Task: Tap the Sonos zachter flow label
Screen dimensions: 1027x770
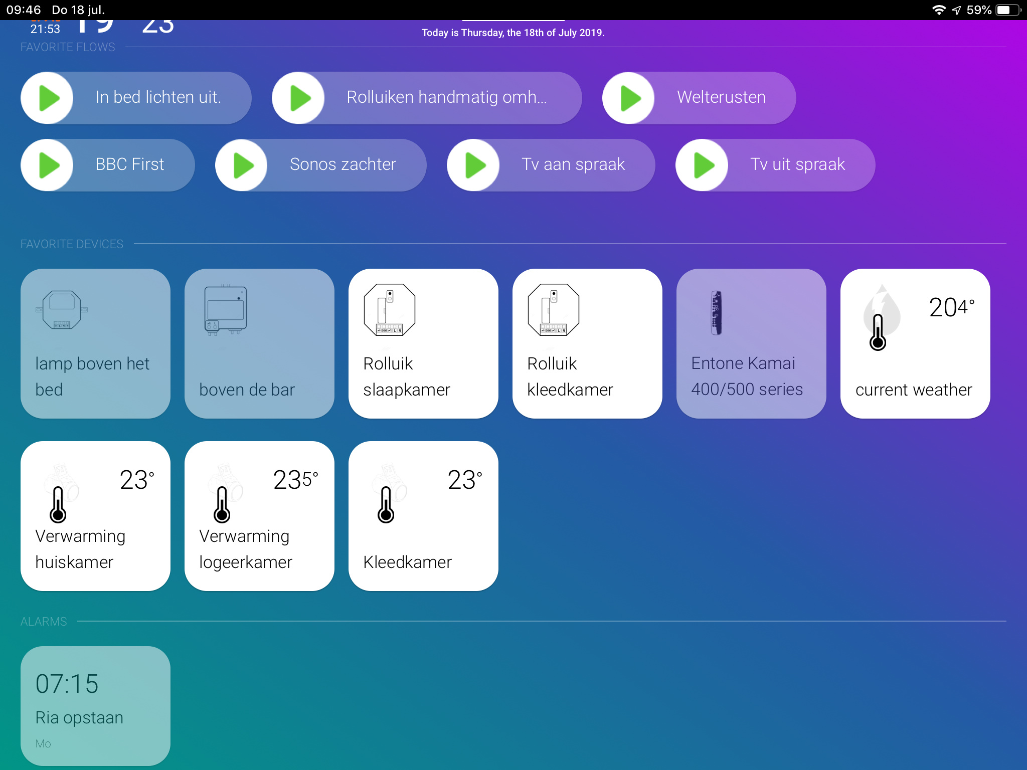Action: (343, 164)
